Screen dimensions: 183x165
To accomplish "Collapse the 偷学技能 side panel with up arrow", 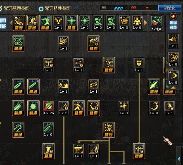I will click(x=173, y=87).
